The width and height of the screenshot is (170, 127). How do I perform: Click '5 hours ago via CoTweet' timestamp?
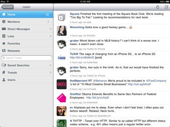click(x=83, y=89)
